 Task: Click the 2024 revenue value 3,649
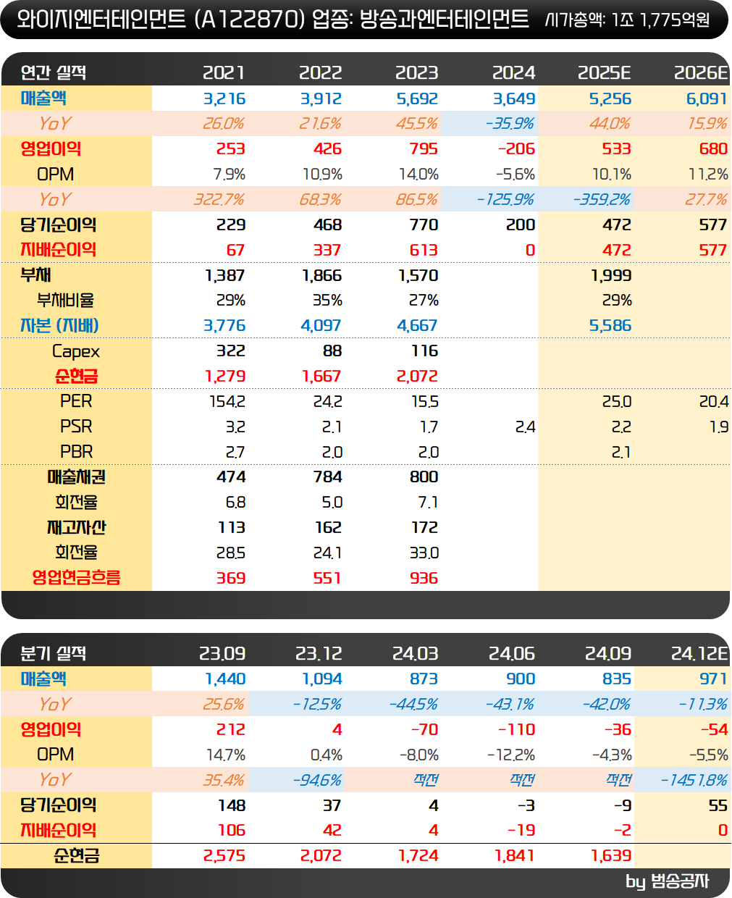[x=514, y=98]
